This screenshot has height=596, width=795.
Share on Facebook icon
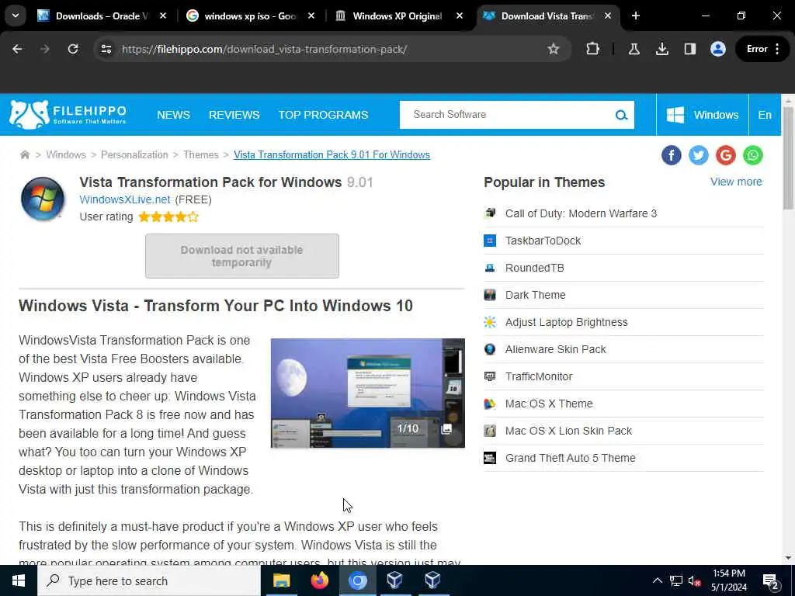(672, 155)
